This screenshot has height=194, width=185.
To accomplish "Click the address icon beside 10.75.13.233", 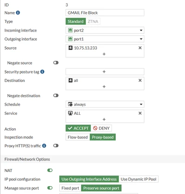I will click(70, 48).
